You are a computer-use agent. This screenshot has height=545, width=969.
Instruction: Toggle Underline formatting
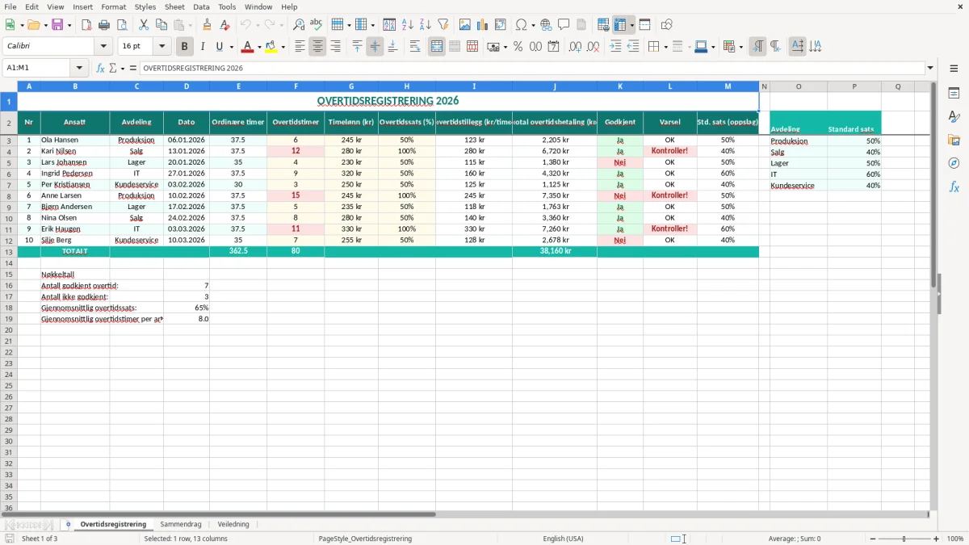tap(219, 47)
